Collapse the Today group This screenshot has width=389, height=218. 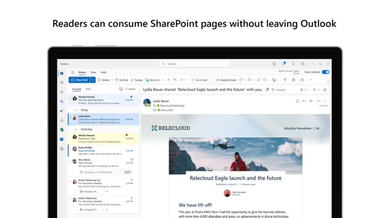pyautogui.click(x=76, y=110)
